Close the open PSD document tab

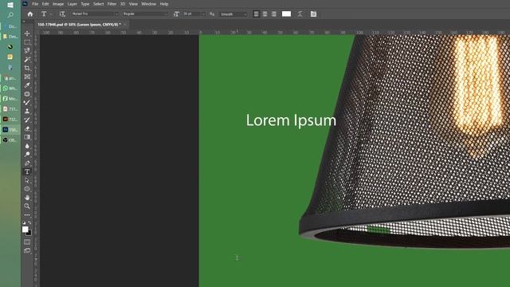click(x=125, y=25)
